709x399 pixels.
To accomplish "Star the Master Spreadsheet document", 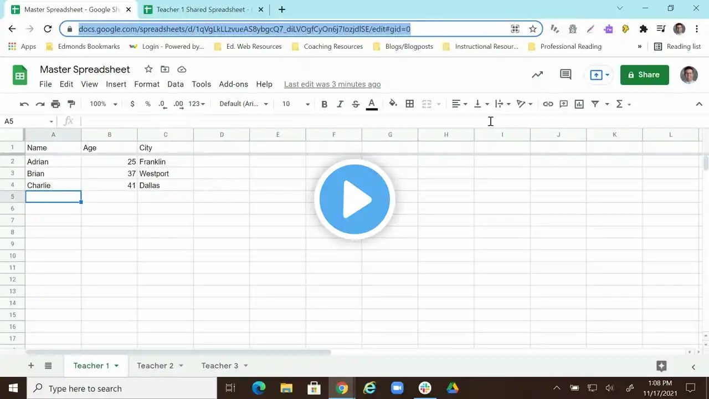I will 148,69.
